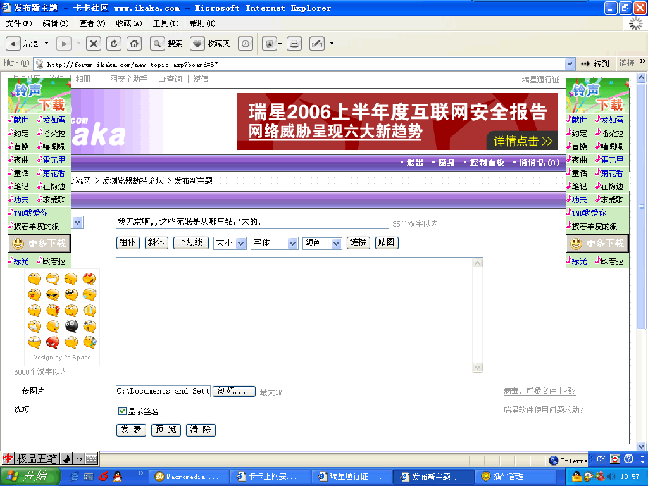Open the 工具(T) menu

tap(166, 23)
